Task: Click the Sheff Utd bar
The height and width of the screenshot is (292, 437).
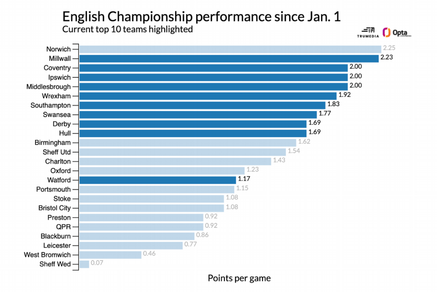Action: tap(182, 152)
